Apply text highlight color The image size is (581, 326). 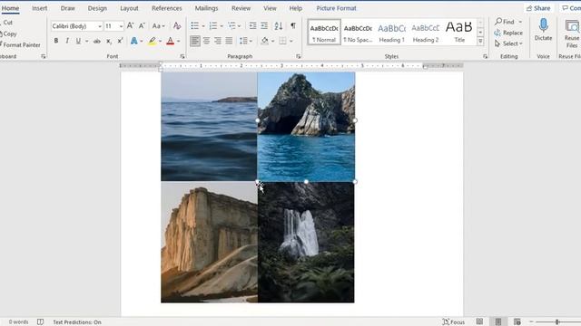153,41
